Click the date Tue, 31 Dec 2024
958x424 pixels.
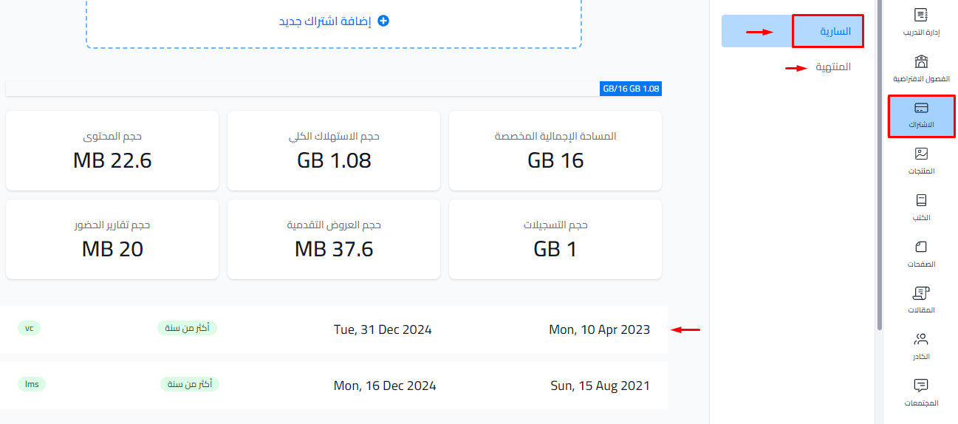pos(383,329)
